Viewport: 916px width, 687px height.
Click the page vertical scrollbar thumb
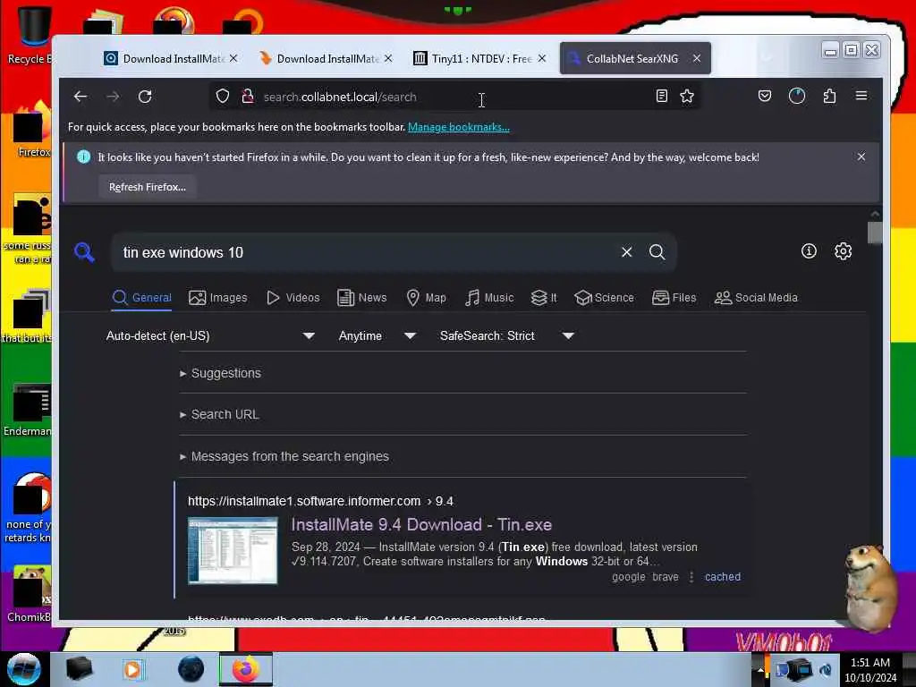pos(875,233)
